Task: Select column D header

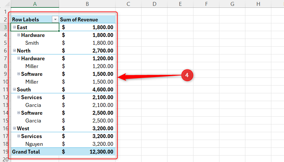Action: tap(154, 4)
